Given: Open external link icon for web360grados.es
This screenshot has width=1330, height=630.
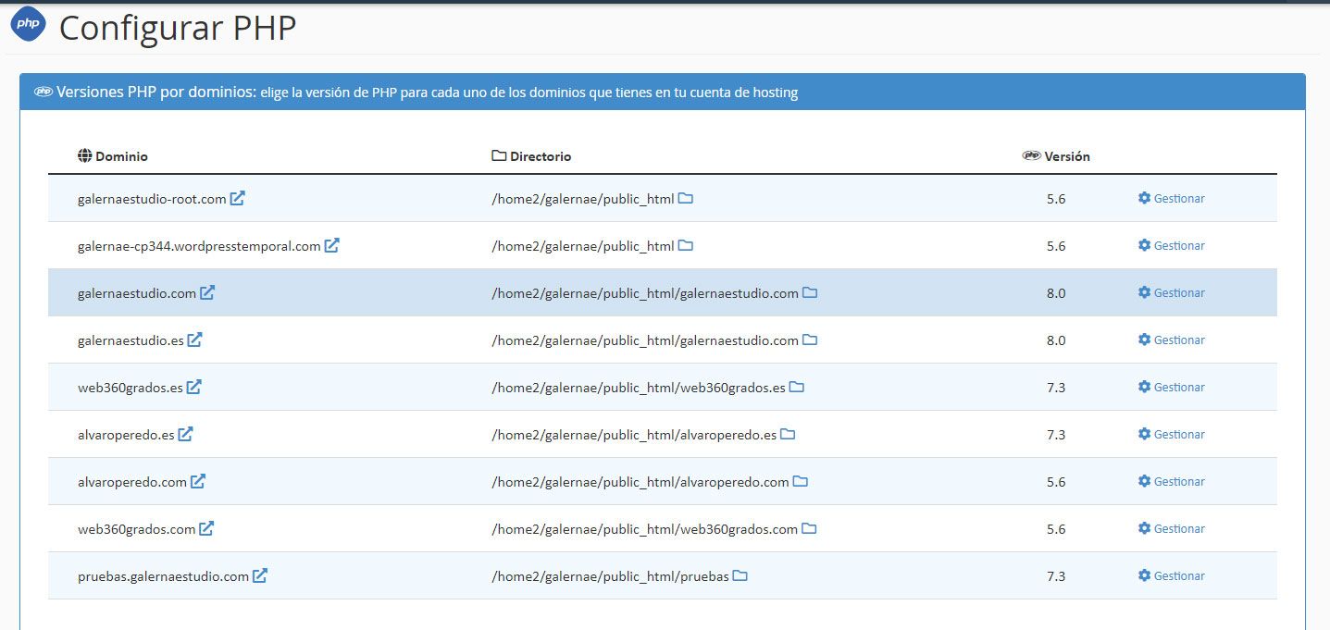Looking at the screenshot, I should tap(194, 387).
